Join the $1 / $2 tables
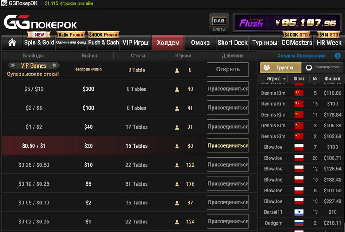 pyautogui.click(x=228, y=126)
